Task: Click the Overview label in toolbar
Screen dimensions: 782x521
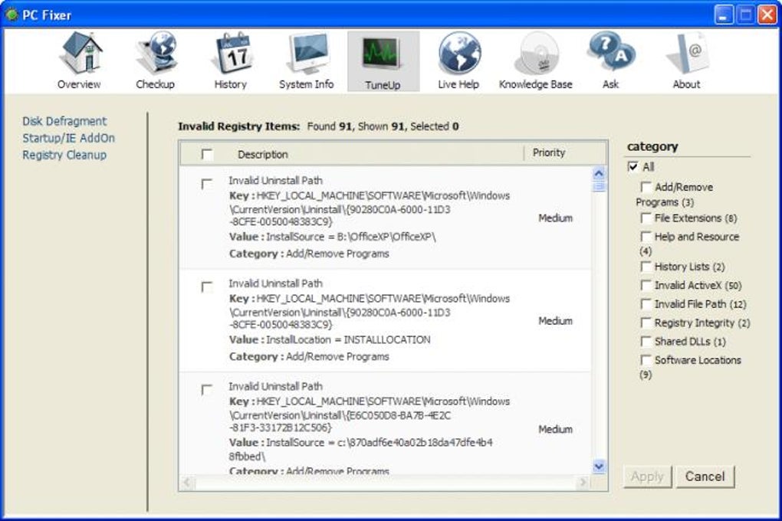Action: (x=79, y=84)
